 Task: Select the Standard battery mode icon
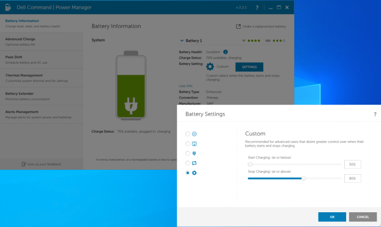(x=194, y=134)
